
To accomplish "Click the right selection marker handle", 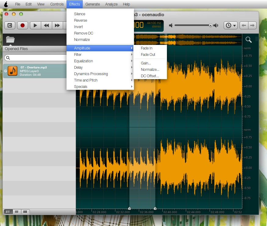I will (x=155, y=208).
